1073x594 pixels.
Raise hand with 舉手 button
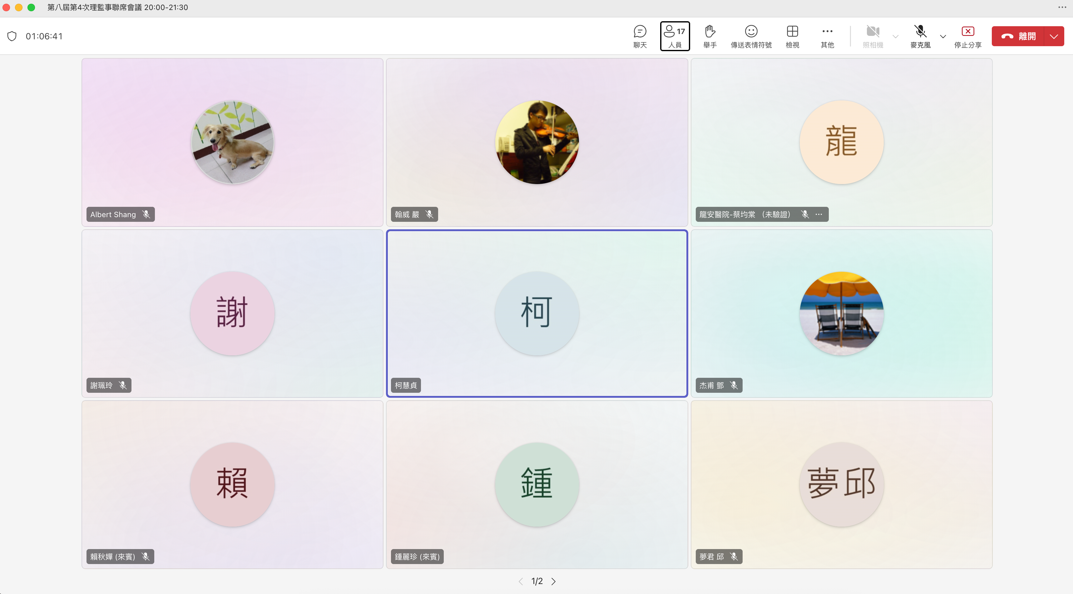[710, 36]
